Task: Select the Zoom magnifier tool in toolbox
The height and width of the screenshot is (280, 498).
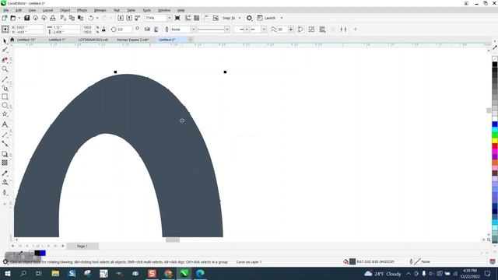Action: pos(5,69)
